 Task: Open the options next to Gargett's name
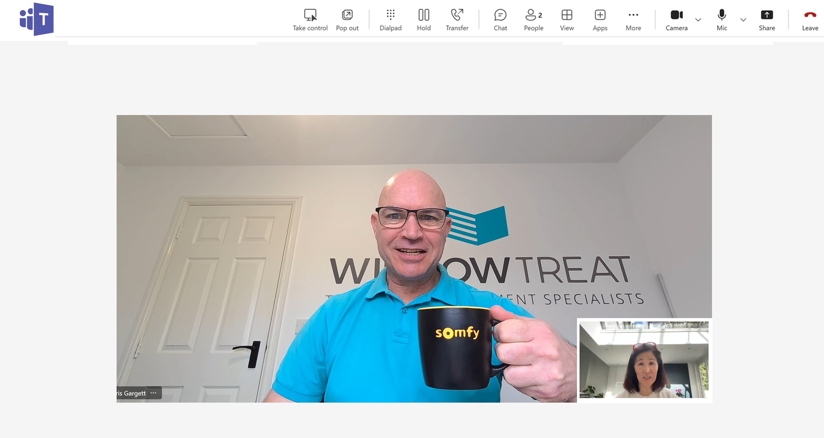pyautogui.click(x=153, y=393)
